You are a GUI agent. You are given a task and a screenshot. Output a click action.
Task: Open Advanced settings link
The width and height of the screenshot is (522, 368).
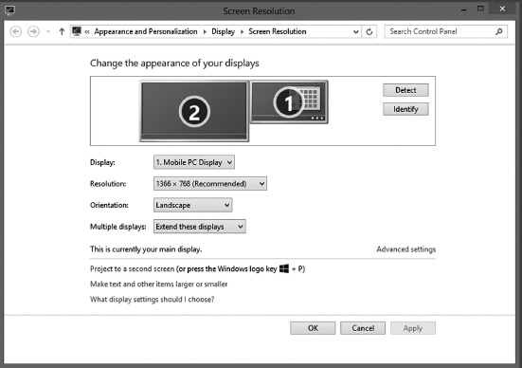tap(405, 249)
